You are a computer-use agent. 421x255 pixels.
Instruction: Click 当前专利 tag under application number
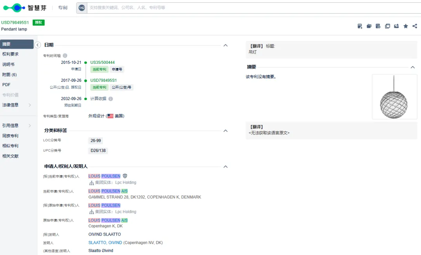pos(99,69)
